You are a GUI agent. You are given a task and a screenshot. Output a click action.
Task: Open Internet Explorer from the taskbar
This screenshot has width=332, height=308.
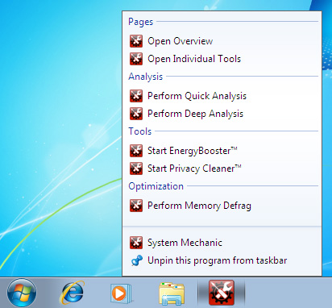72,293
